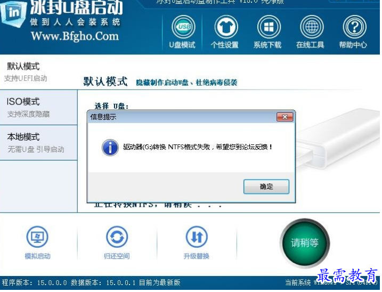The height and width of the screenshot is (292, 382).
Task: Click the 模拟启动 label
Action: click(x=37, y=256)
